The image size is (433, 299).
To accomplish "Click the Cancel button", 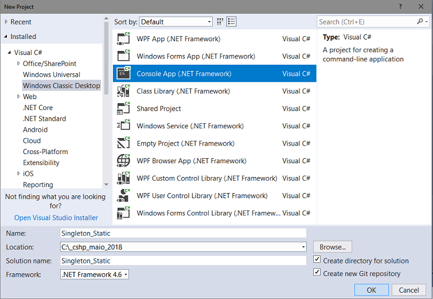I will 409,290.
